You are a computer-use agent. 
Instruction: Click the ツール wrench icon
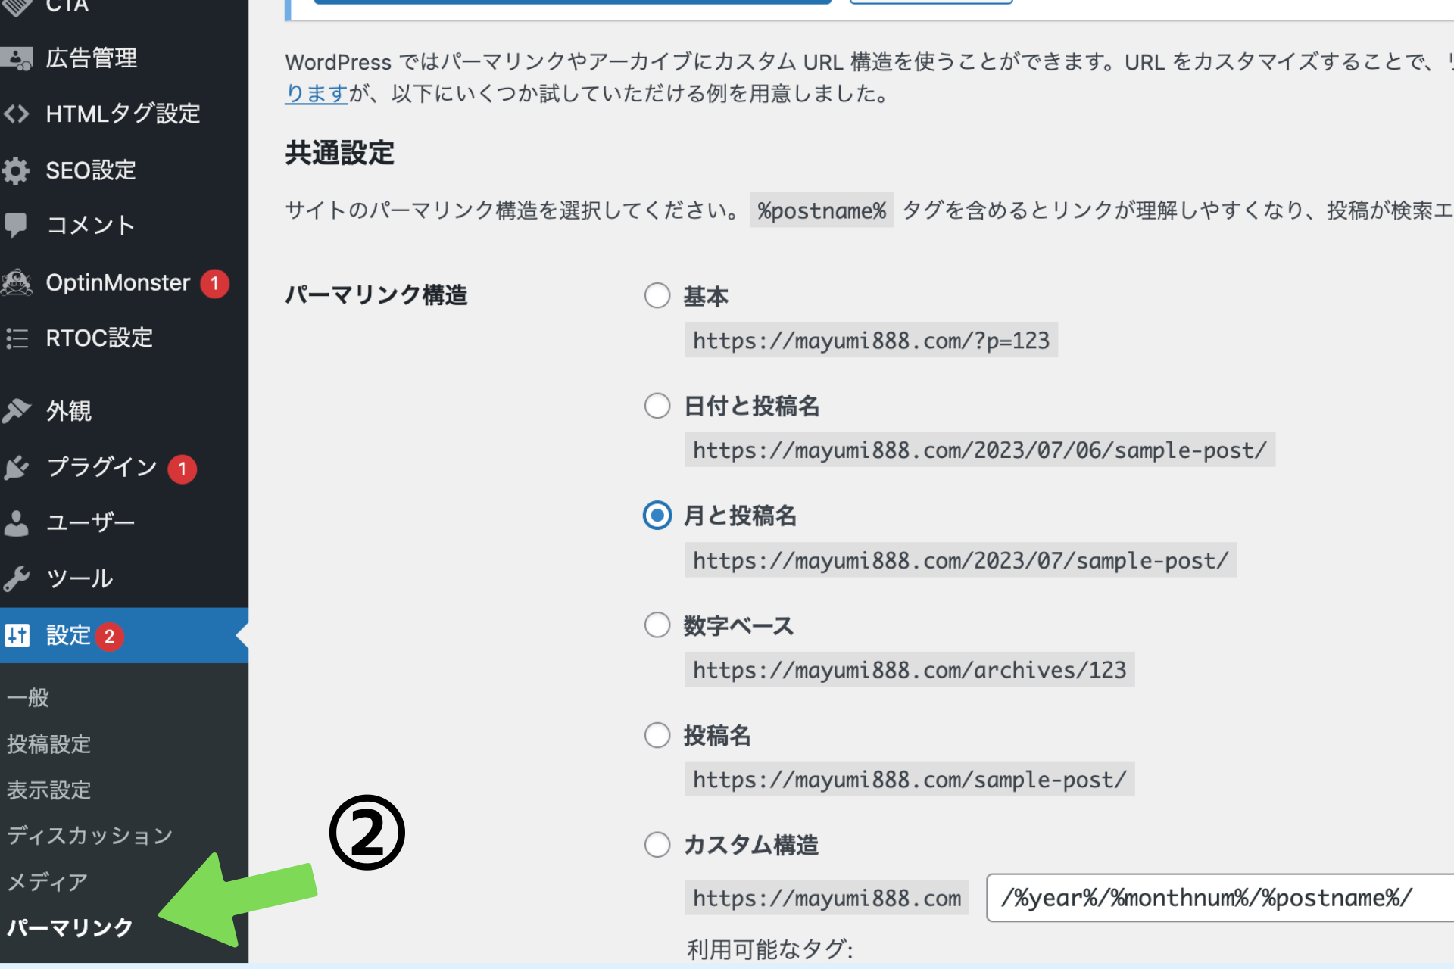pyautogui.click(x=16, y=578)
